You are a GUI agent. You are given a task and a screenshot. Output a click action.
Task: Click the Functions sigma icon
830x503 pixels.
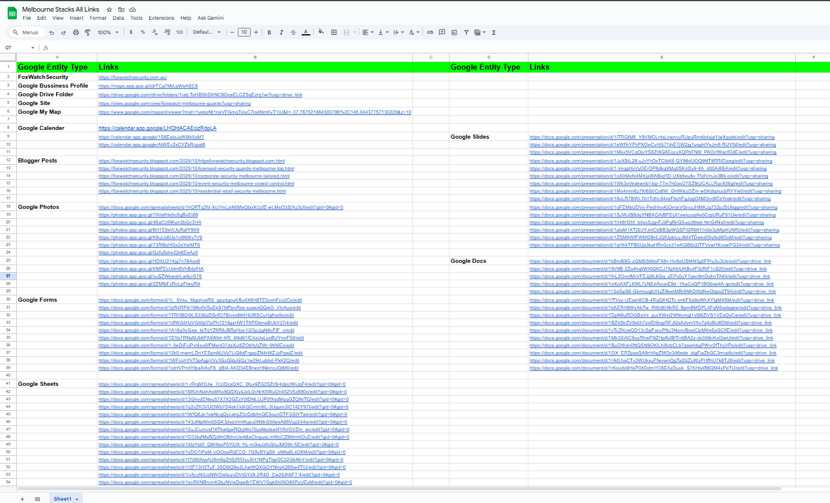[494, 32]
